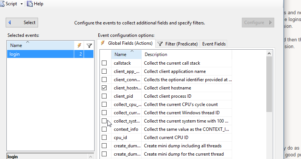Click the Description column header
This screenshot has height=159, width=301.
186,55
